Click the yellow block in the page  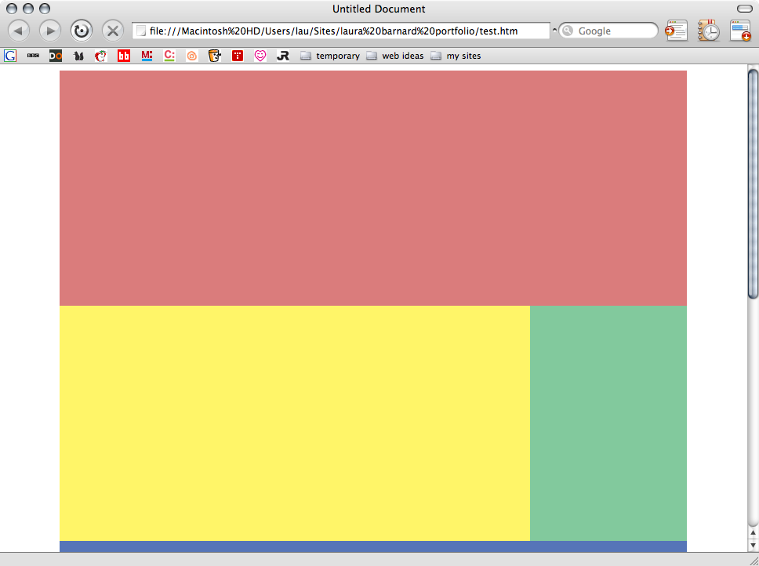coord(295,423)
